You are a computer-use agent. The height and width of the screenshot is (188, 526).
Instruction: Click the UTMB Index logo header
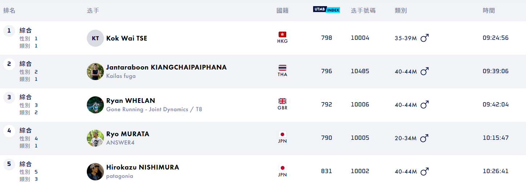[x=326, y=10]
